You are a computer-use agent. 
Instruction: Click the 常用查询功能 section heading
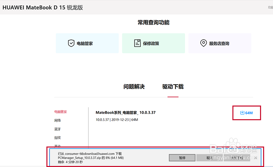[154, 23]
